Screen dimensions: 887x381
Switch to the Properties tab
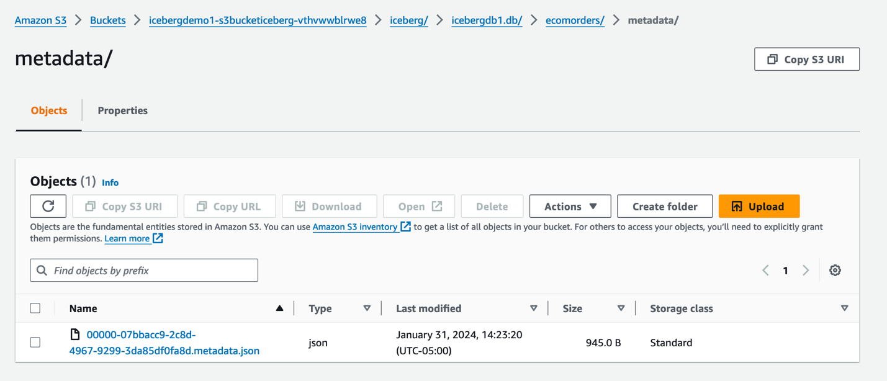click(122, 110)
